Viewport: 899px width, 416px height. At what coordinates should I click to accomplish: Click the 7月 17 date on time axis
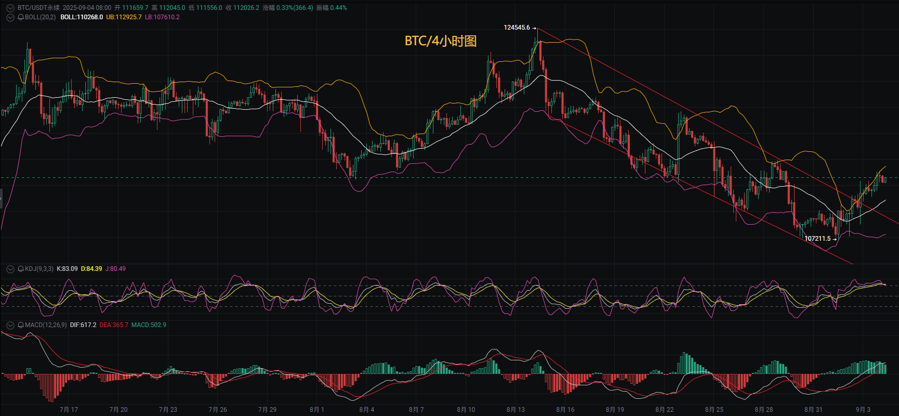pos(69,410)
